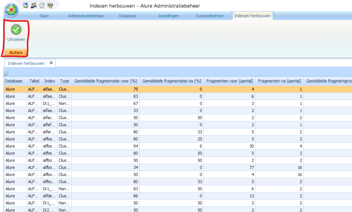Click the Type column header
Viewport: 352px width, 212px height.
pyautogui.click(x=64, y=81)
